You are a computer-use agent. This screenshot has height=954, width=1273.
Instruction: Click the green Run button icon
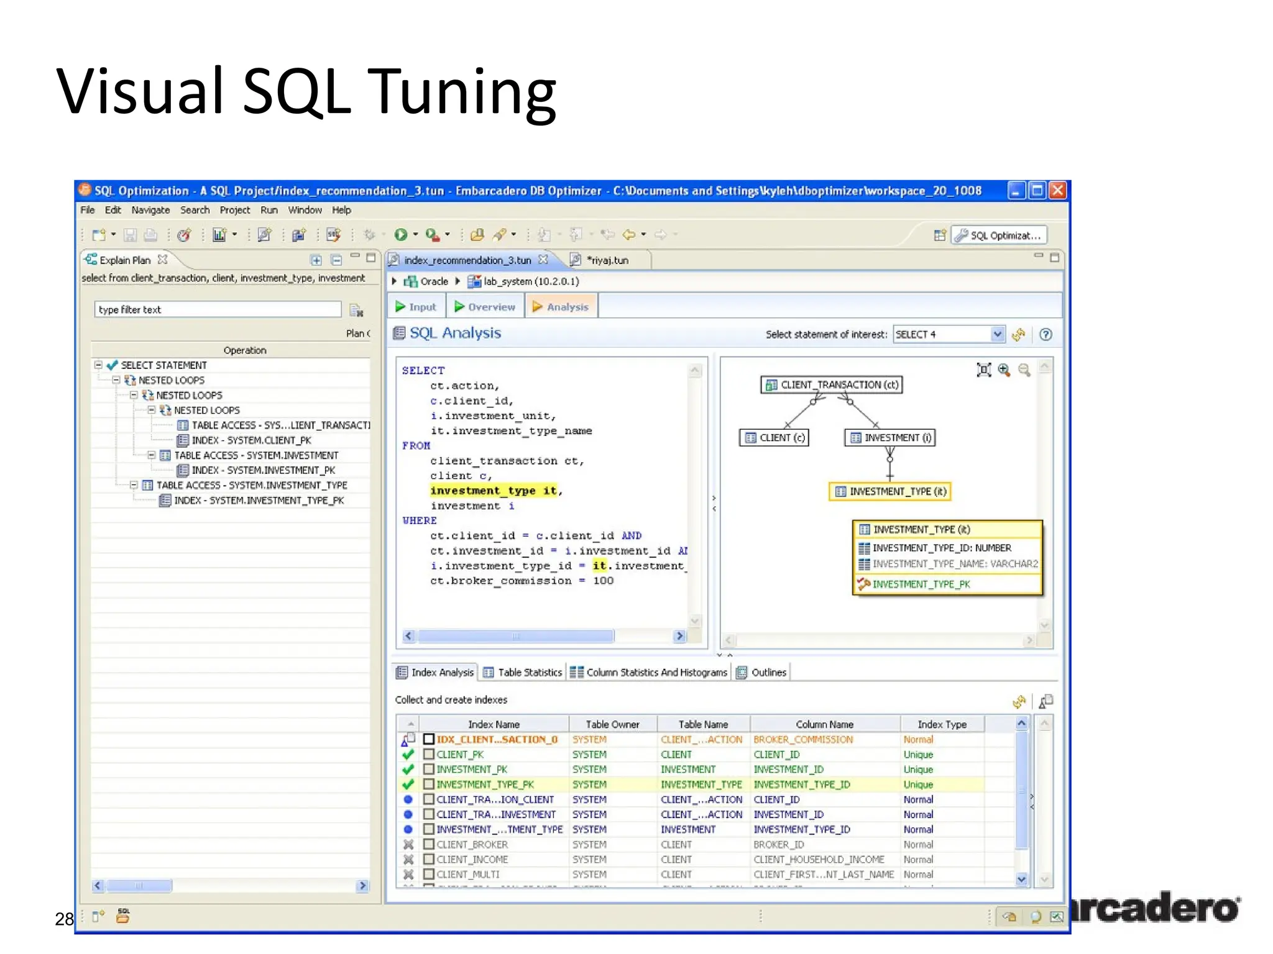(401, 234)
